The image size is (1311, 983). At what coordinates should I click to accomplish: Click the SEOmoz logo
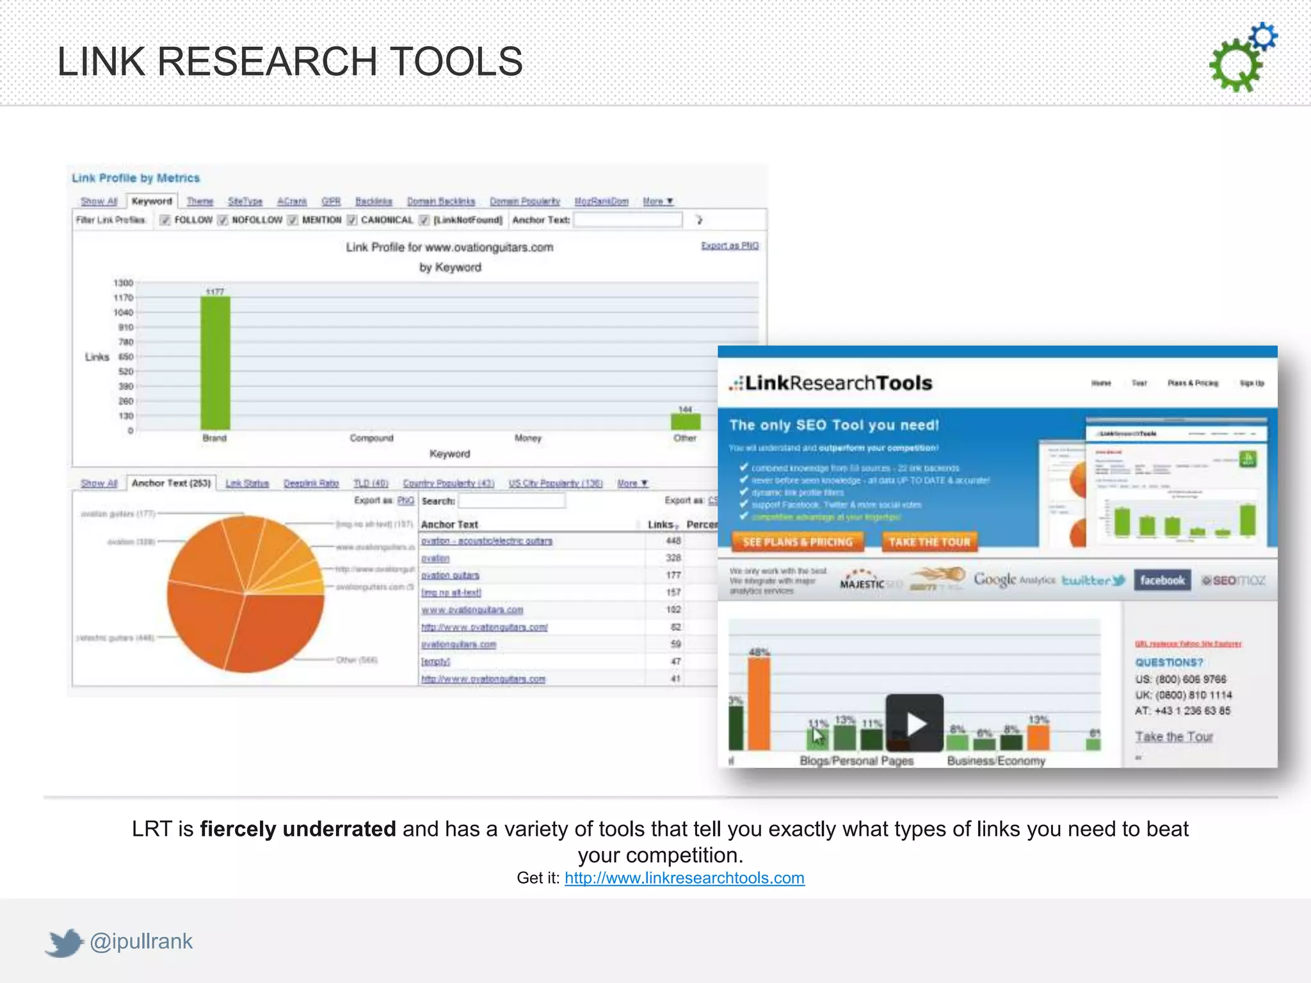(x=1233, y=580)
